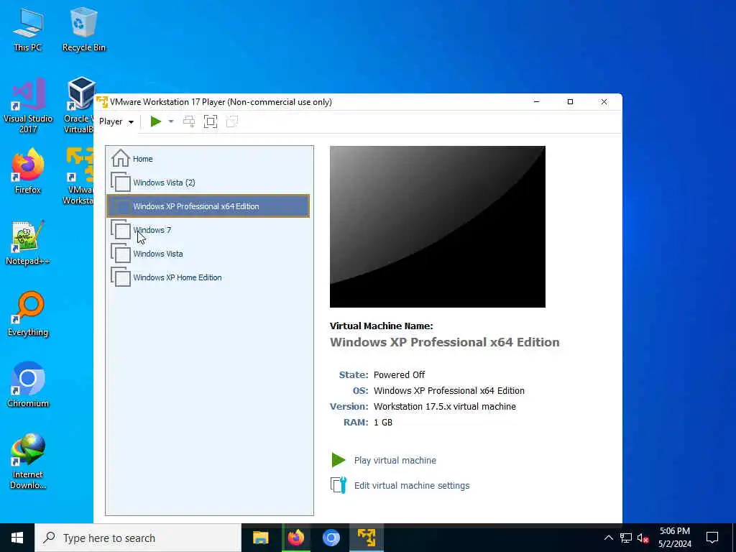Click Send Ctrl+Alt+Del toolbar icon
Screen dimensions: 736x552
click(x=189, y=121)
